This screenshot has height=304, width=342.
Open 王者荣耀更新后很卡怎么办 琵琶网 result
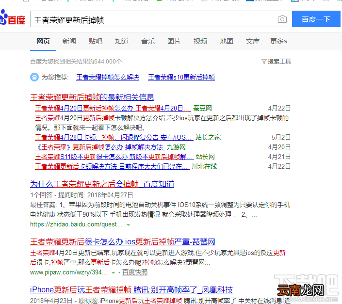pyautogui.click(x=123, y=241)
